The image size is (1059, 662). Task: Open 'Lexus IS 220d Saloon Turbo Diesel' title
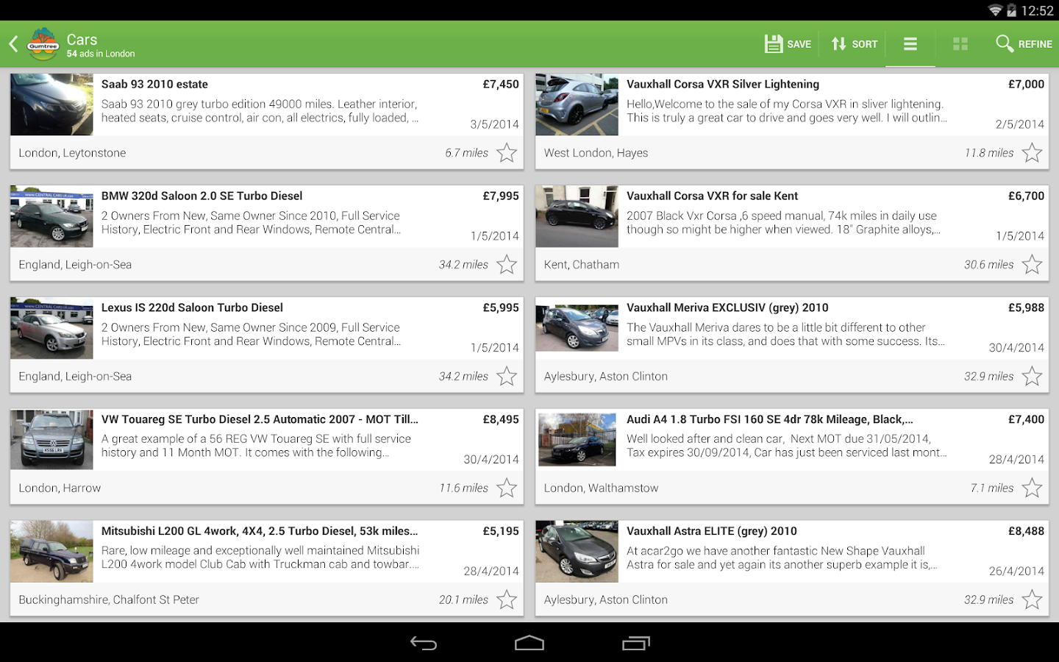192,308
